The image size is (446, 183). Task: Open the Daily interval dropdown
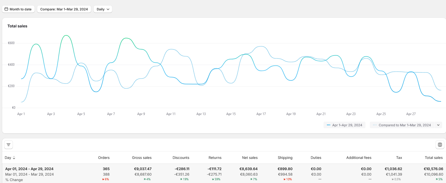[x=103, y=9]
